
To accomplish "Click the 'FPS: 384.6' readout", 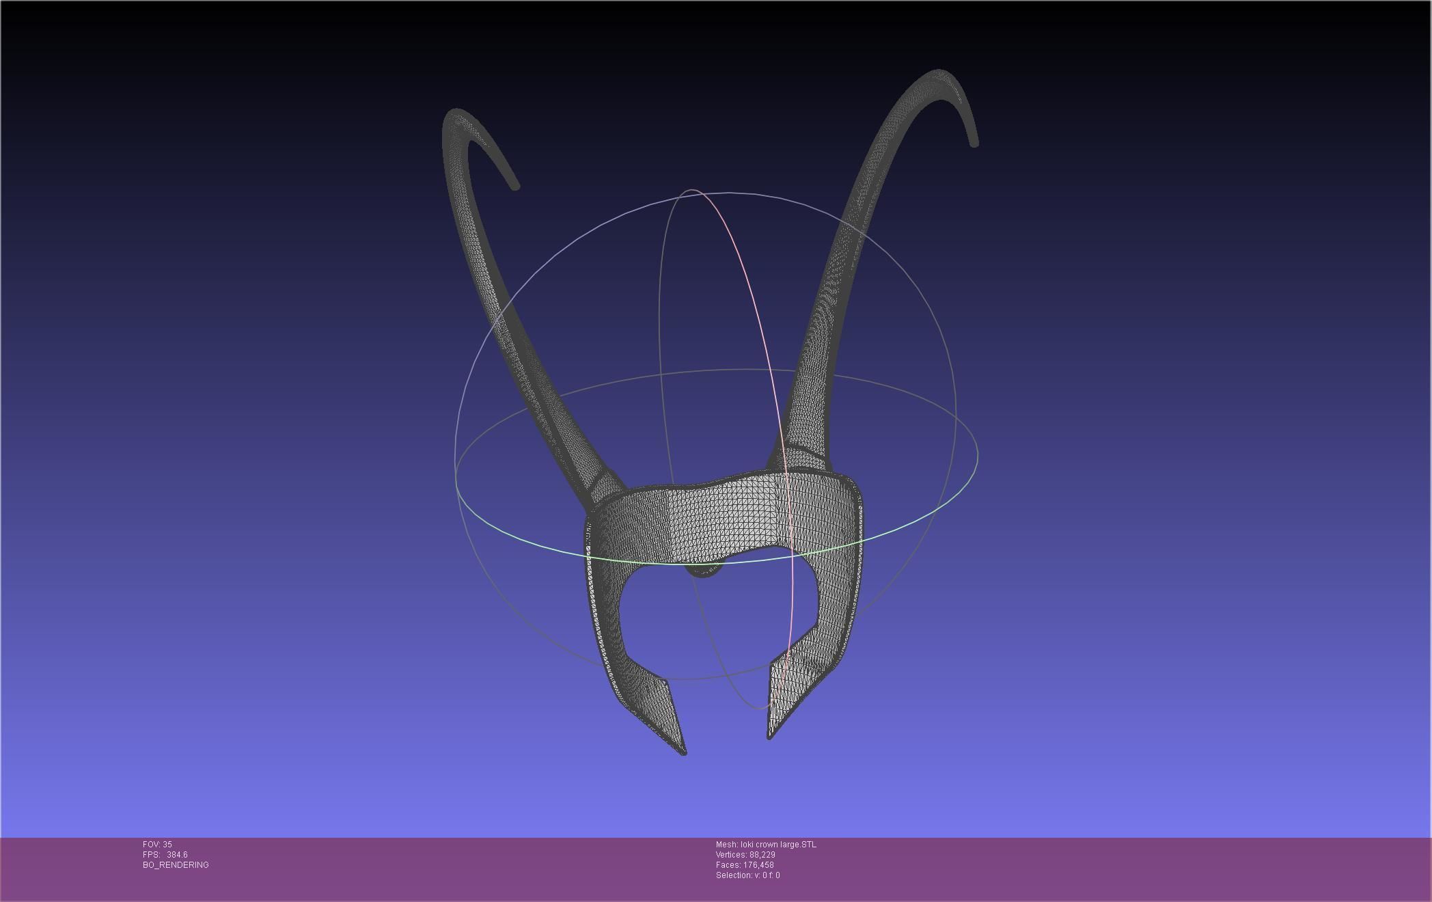I will click(x=165, y=855).
